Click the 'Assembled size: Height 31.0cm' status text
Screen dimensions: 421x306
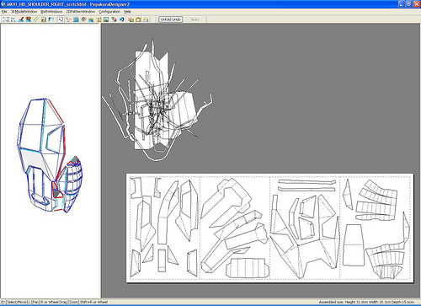(x=366, y=302)
